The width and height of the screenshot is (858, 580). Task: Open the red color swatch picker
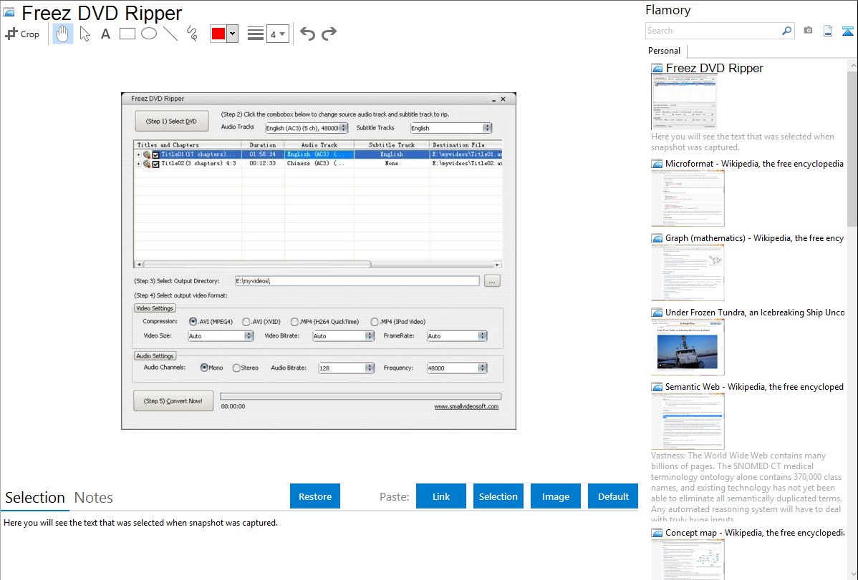click(218, 34)
